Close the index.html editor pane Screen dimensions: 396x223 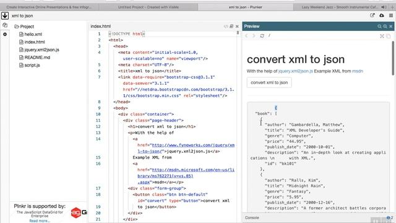coord(237,26)
